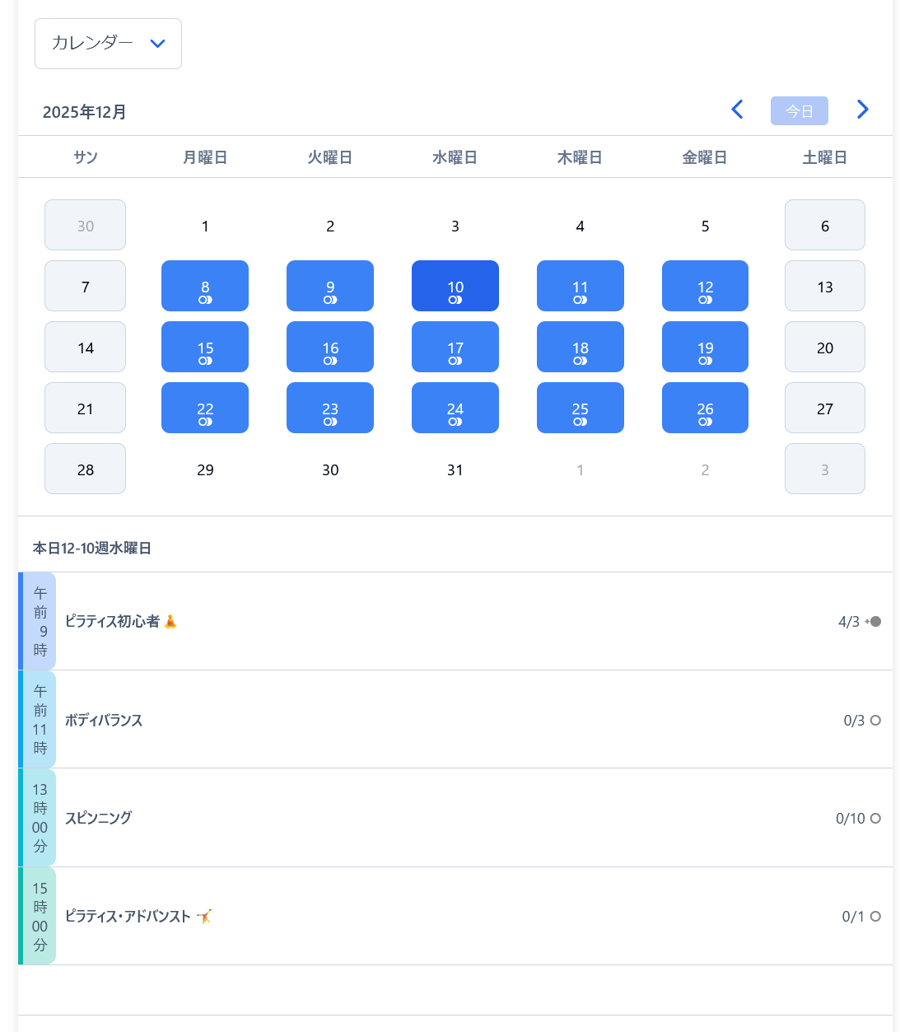Select Friday December 26

tap(705, 408)
